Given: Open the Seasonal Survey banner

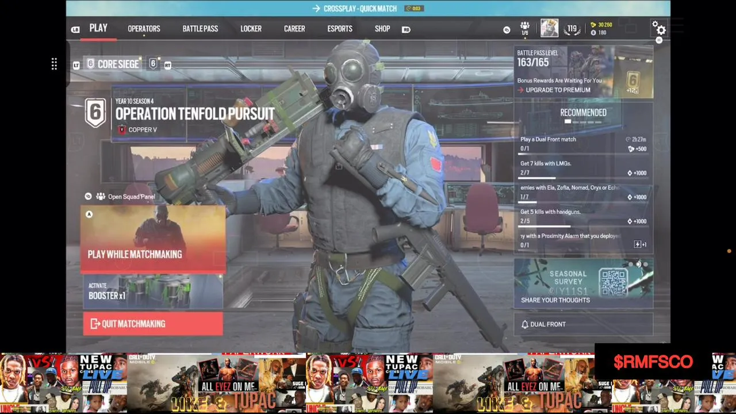Looking at the screenshot, I should point(584,283).
